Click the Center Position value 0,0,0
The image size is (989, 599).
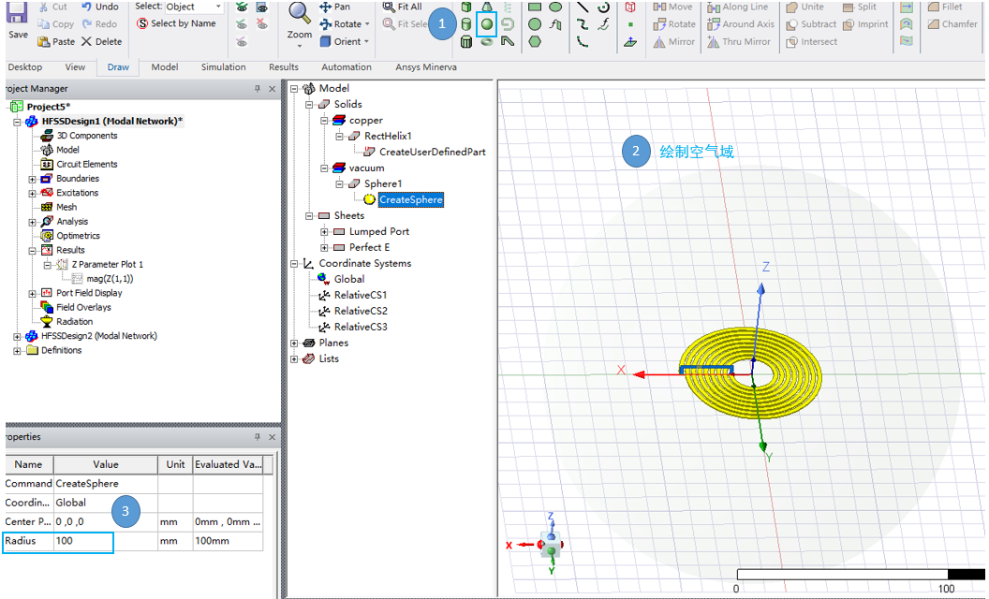click(105, 522)
